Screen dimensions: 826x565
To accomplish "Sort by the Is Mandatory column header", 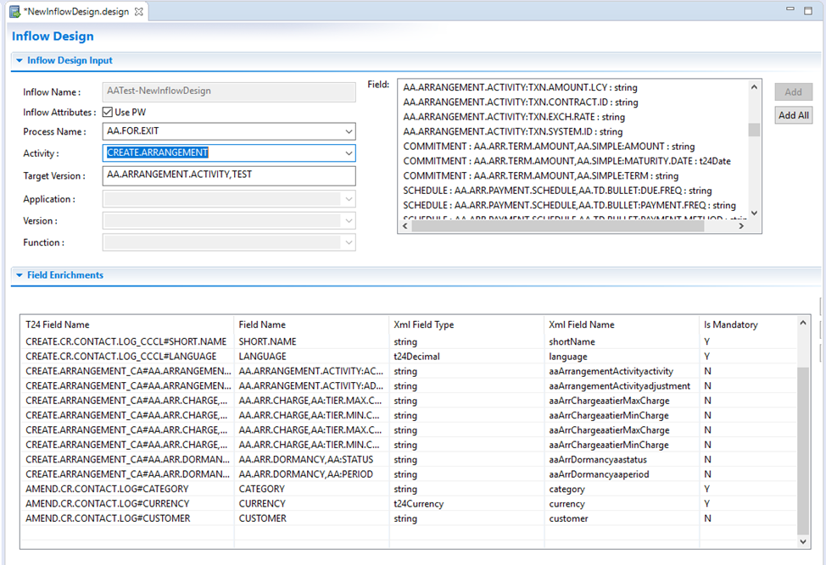I will 730,324.
